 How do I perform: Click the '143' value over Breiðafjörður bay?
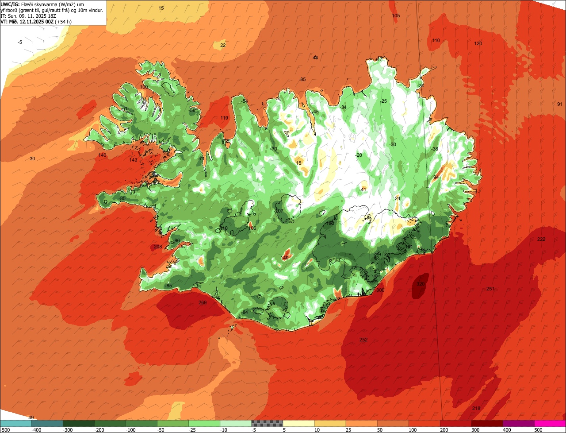(133, 160)
